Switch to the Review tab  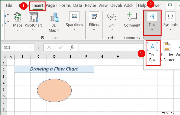[x=90, y=5]
